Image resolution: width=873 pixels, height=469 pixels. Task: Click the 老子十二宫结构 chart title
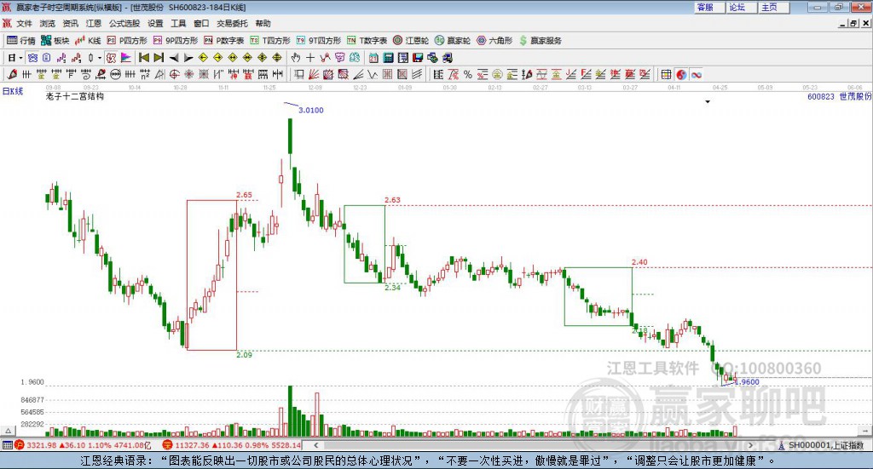point(75,96)
